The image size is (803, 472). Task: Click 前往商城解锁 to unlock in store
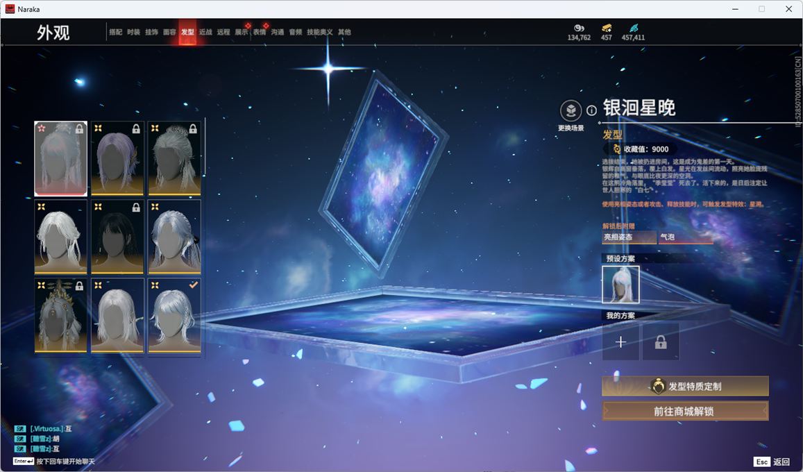pos(685,411)
